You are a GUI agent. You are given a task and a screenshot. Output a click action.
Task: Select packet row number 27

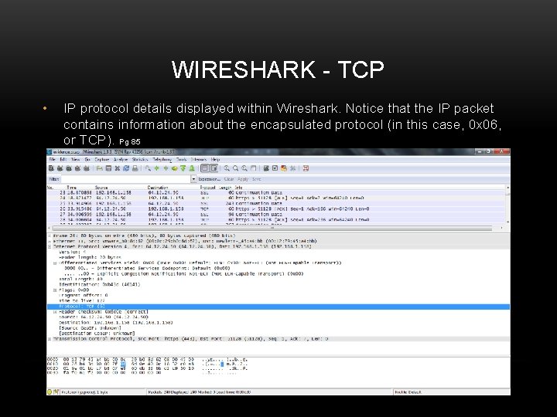tap(276, 214)
